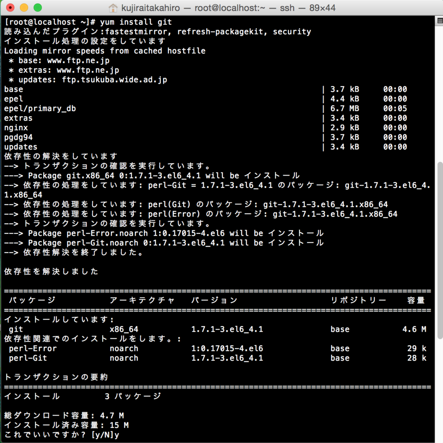Screen dimensions: 443x443
Task: Click the '総ダウンロード容量: 4.7 M' line
Action: pyautogui.click(x=64, y=416)
